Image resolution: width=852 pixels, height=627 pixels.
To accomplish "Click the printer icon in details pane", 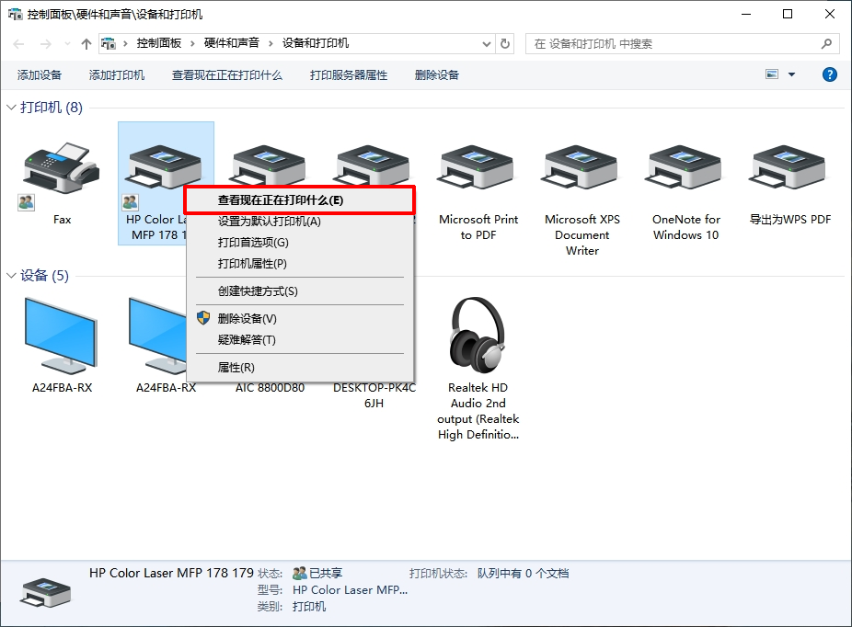I will 46,592.
